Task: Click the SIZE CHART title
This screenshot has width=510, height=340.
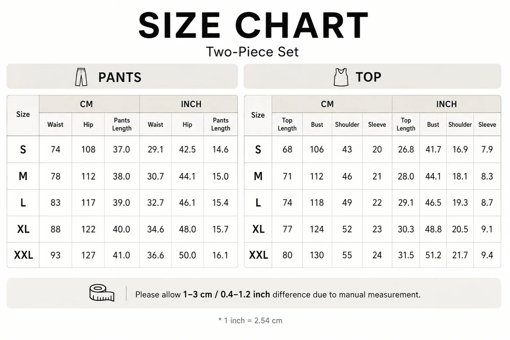Action: pyautogui.click(x=253, y=25)
